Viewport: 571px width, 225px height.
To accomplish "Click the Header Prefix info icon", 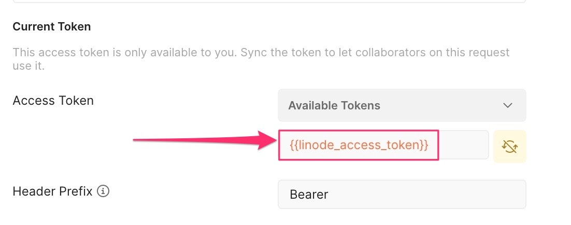I will point(104,192).
